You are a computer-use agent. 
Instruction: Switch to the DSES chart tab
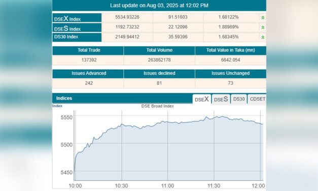221,99
